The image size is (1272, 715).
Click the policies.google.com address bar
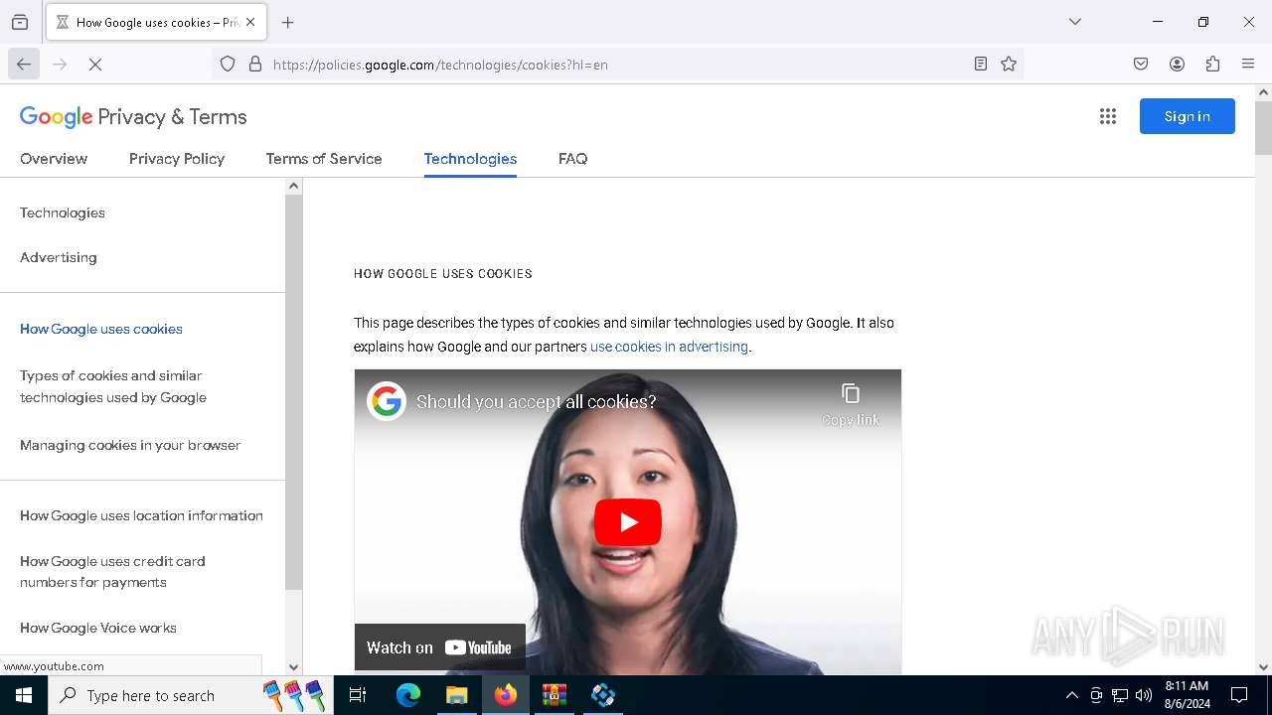[616, 65]
